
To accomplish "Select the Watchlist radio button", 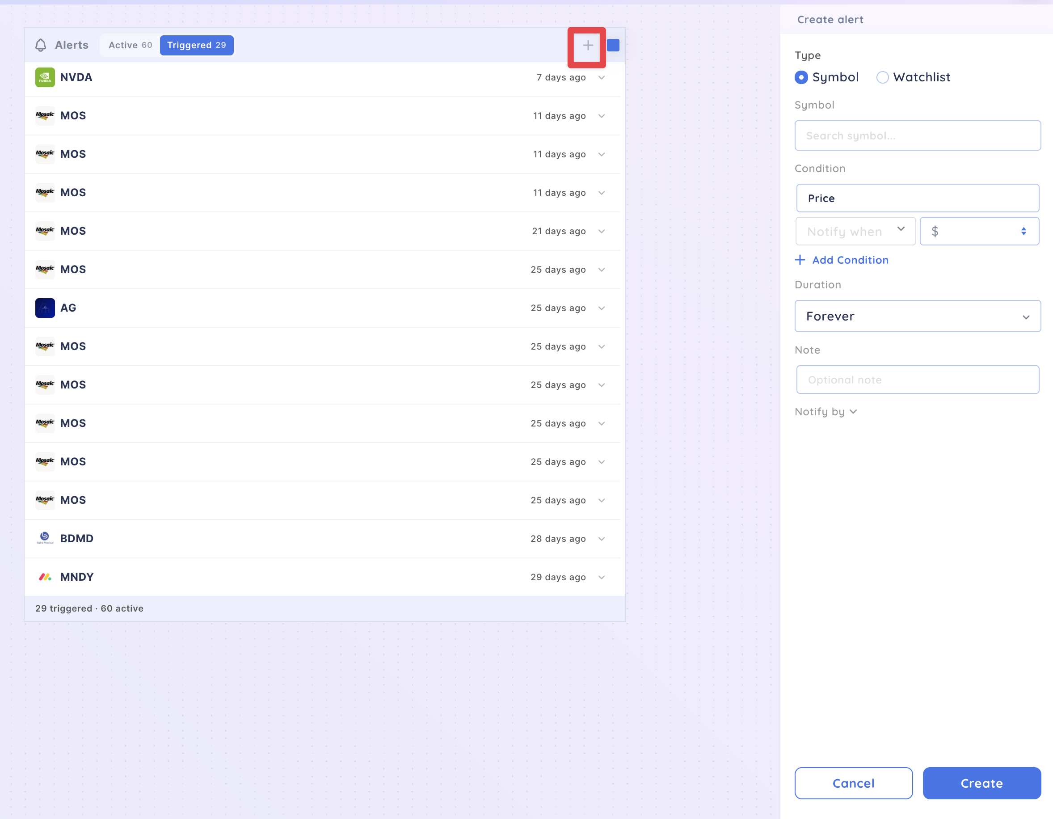I will (x=882, y=77).
